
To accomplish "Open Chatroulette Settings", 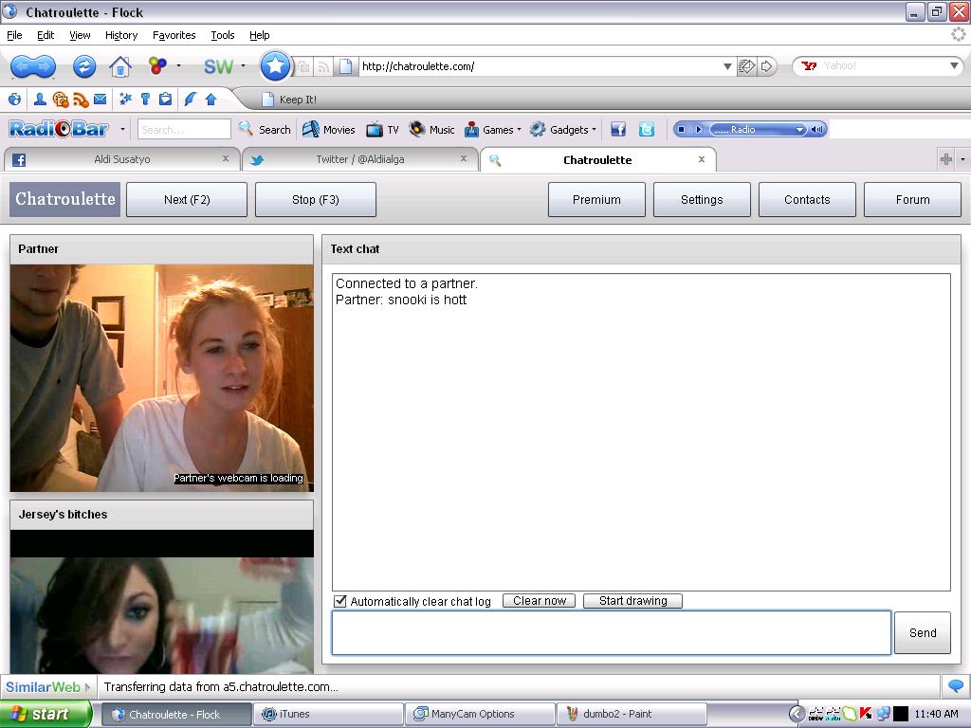I will 702,199.
